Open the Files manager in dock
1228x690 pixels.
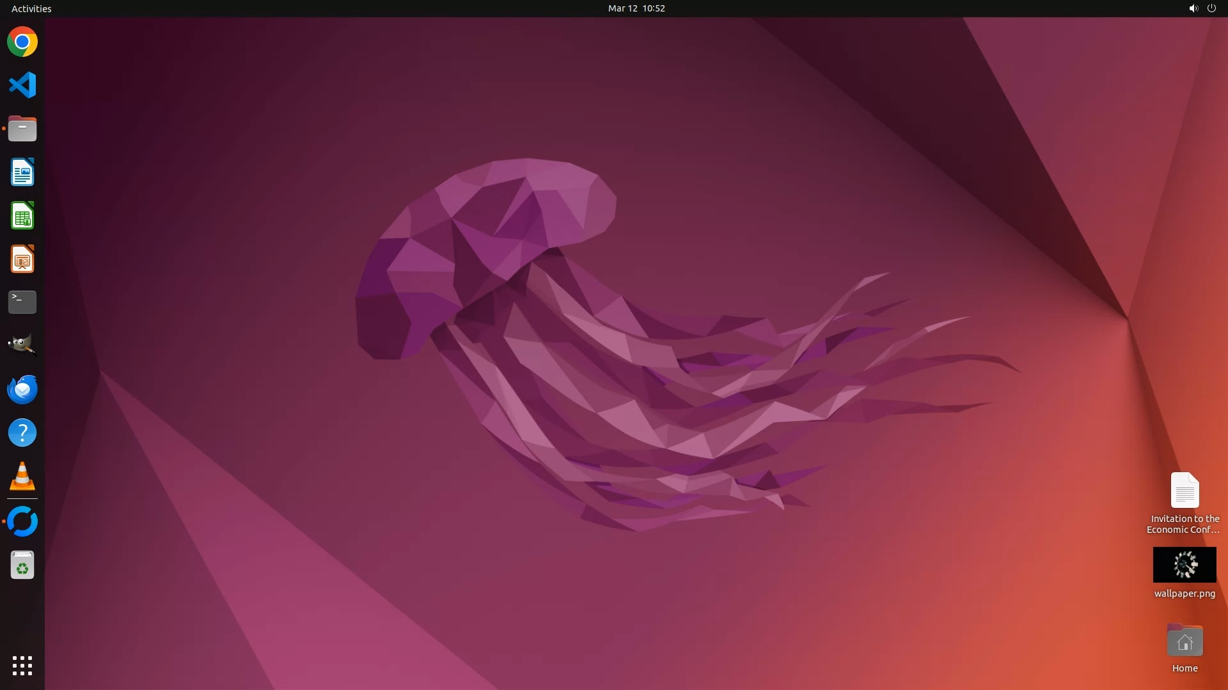[22, 128]
